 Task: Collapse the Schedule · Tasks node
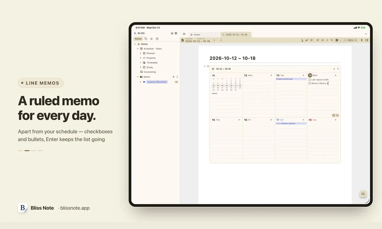click(138, 49)
